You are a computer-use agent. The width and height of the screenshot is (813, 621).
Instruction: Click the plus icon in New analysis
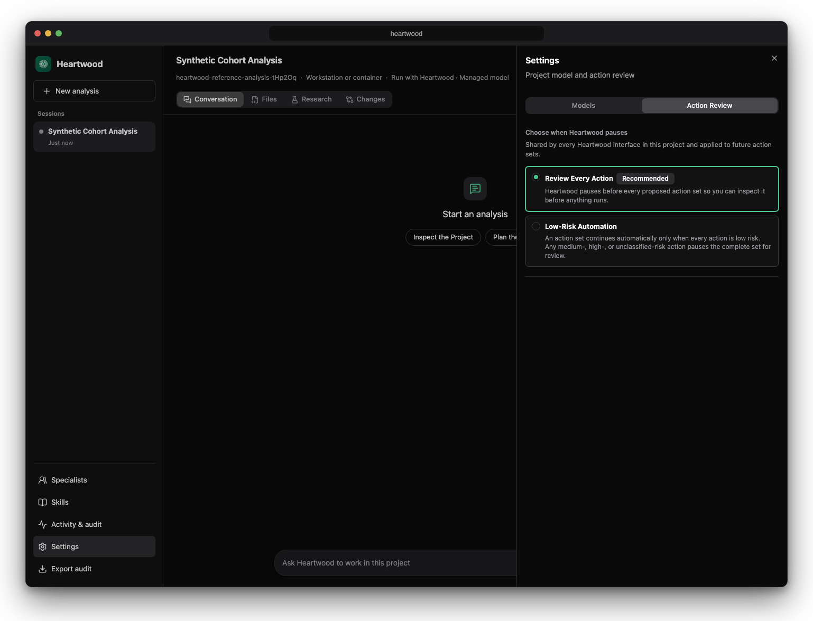tap(47, 91)
